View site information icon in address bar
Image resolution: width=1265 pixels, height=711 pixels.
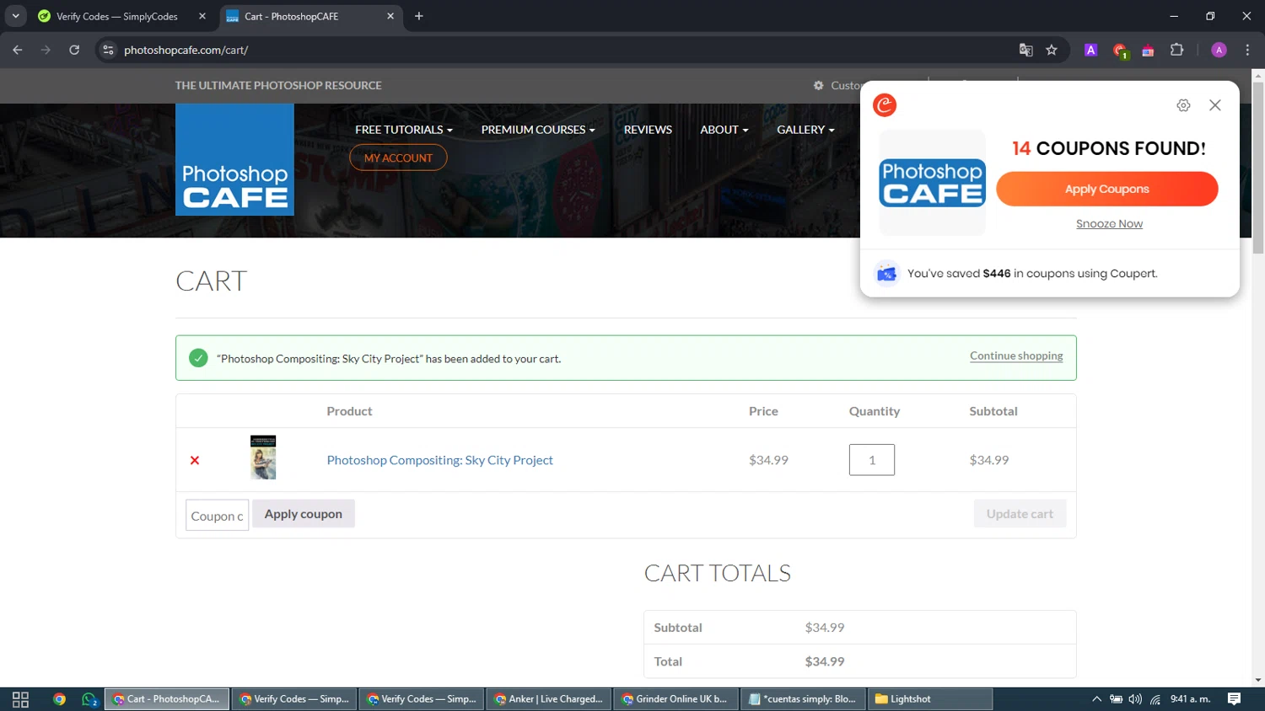coord(108,50)
